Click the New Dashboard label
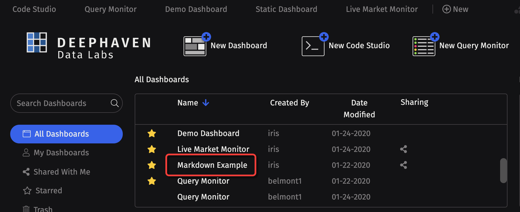The image size is (520, 212). pos(239,45)
